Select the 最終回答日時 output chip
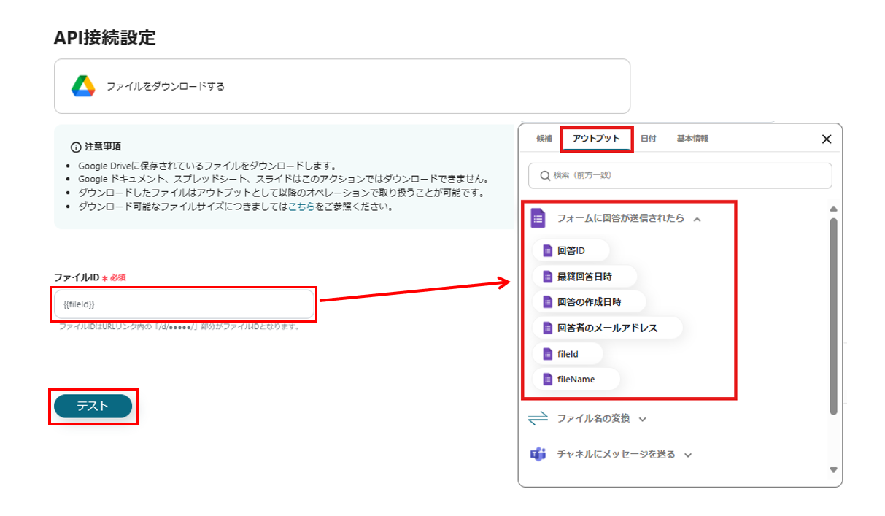The image size is (885, 516). (584, 277)
